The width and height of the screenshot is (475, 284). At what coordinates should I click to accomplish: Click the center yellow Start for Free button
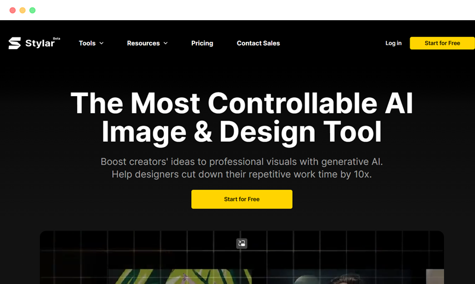(242, 199)
